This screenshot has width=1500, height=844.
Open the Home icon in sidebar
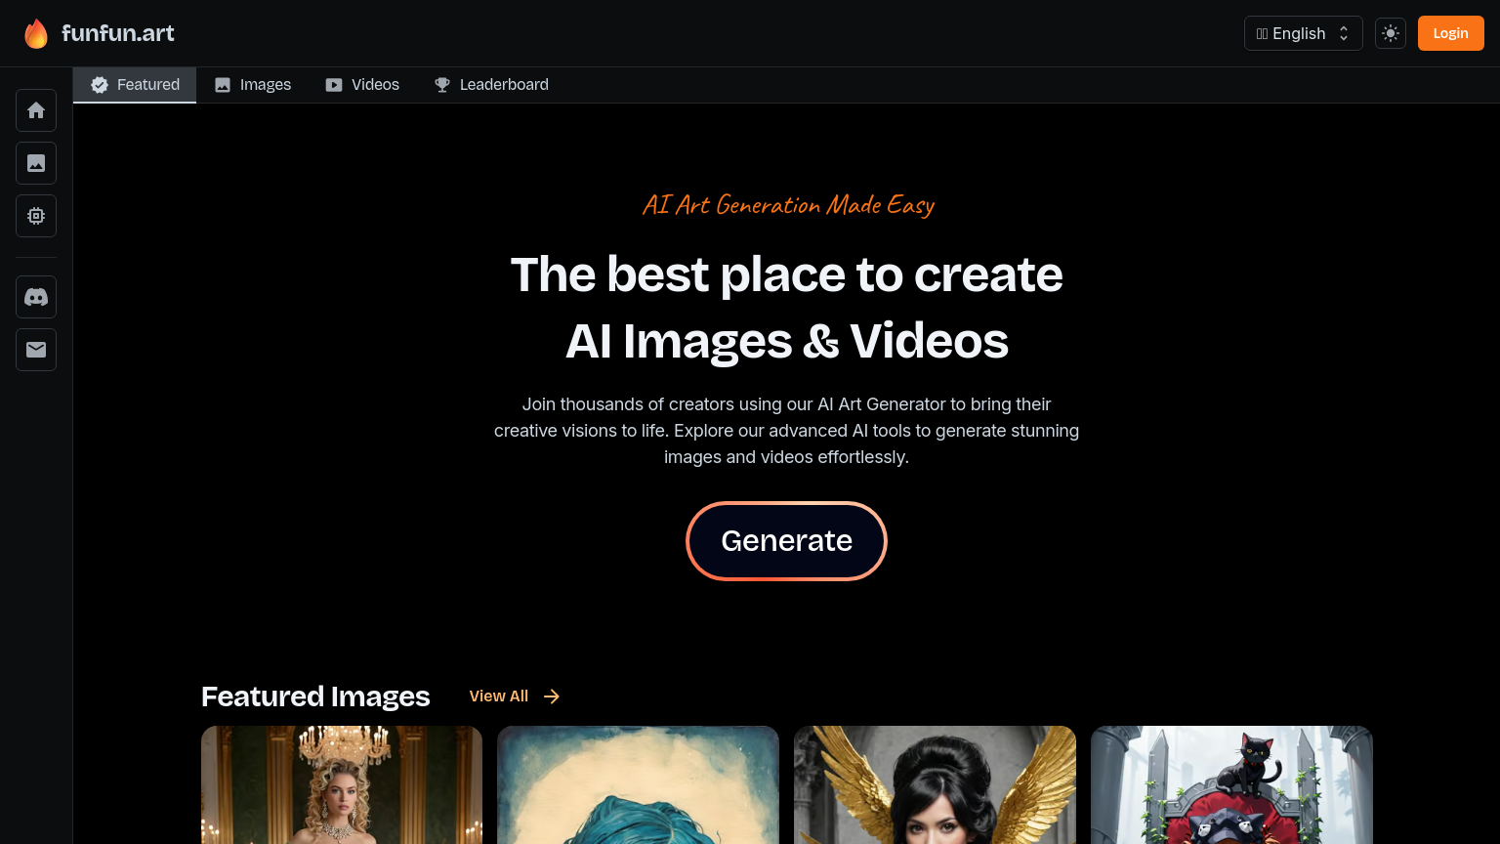[36, 110]
